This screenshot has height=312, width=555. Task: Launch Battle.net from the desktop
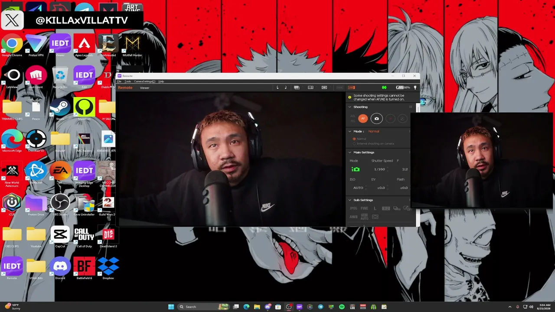pos(36,173)
